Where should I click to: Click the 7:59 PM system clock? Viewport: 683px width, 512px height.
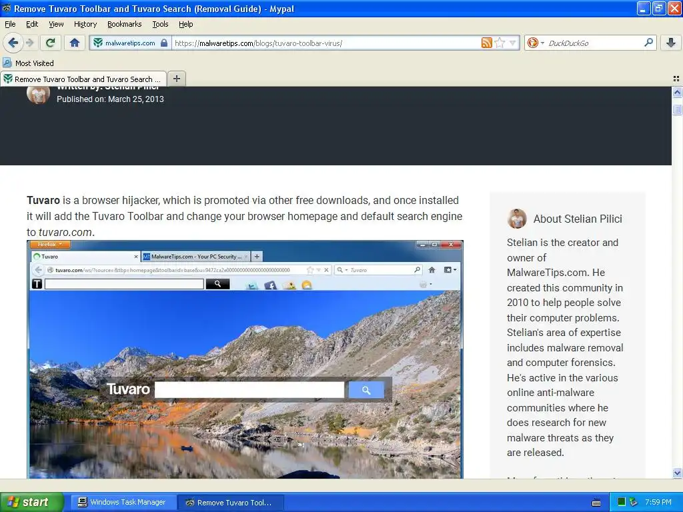[658, 502]
